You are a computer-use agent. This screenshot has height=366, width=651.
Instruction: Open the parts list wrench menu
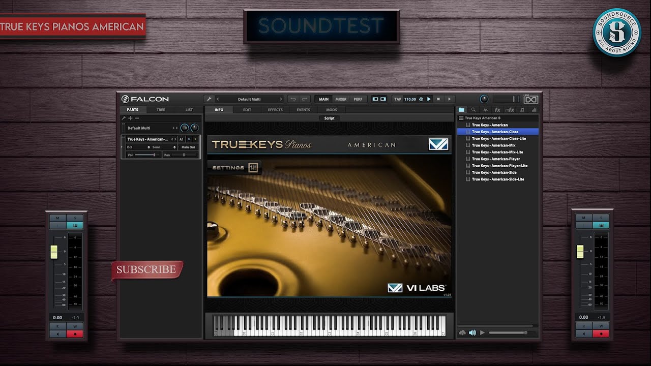(124, 118)
